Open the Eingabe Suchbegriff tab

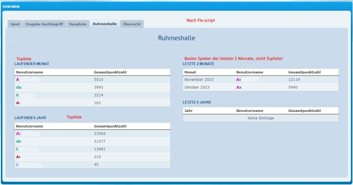point(44,24)
